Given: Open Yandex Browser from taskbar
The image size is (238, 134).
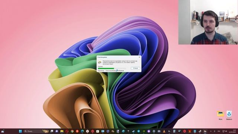Looking at the screenshot, I should coord(87,131).
